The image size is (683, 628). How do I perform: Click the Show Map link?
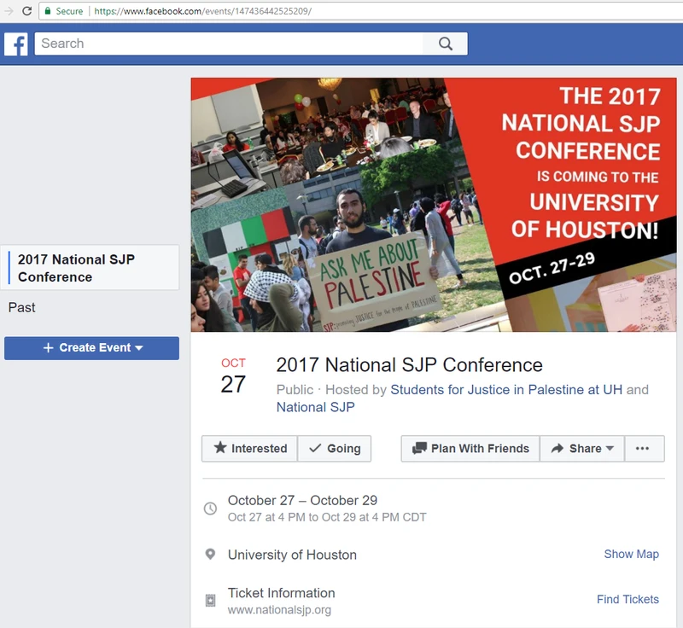(x=631, y=554)
